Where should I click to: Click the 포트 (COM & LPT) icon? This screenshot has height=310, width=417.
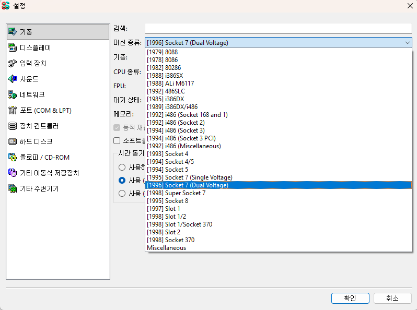click(13, 110)
